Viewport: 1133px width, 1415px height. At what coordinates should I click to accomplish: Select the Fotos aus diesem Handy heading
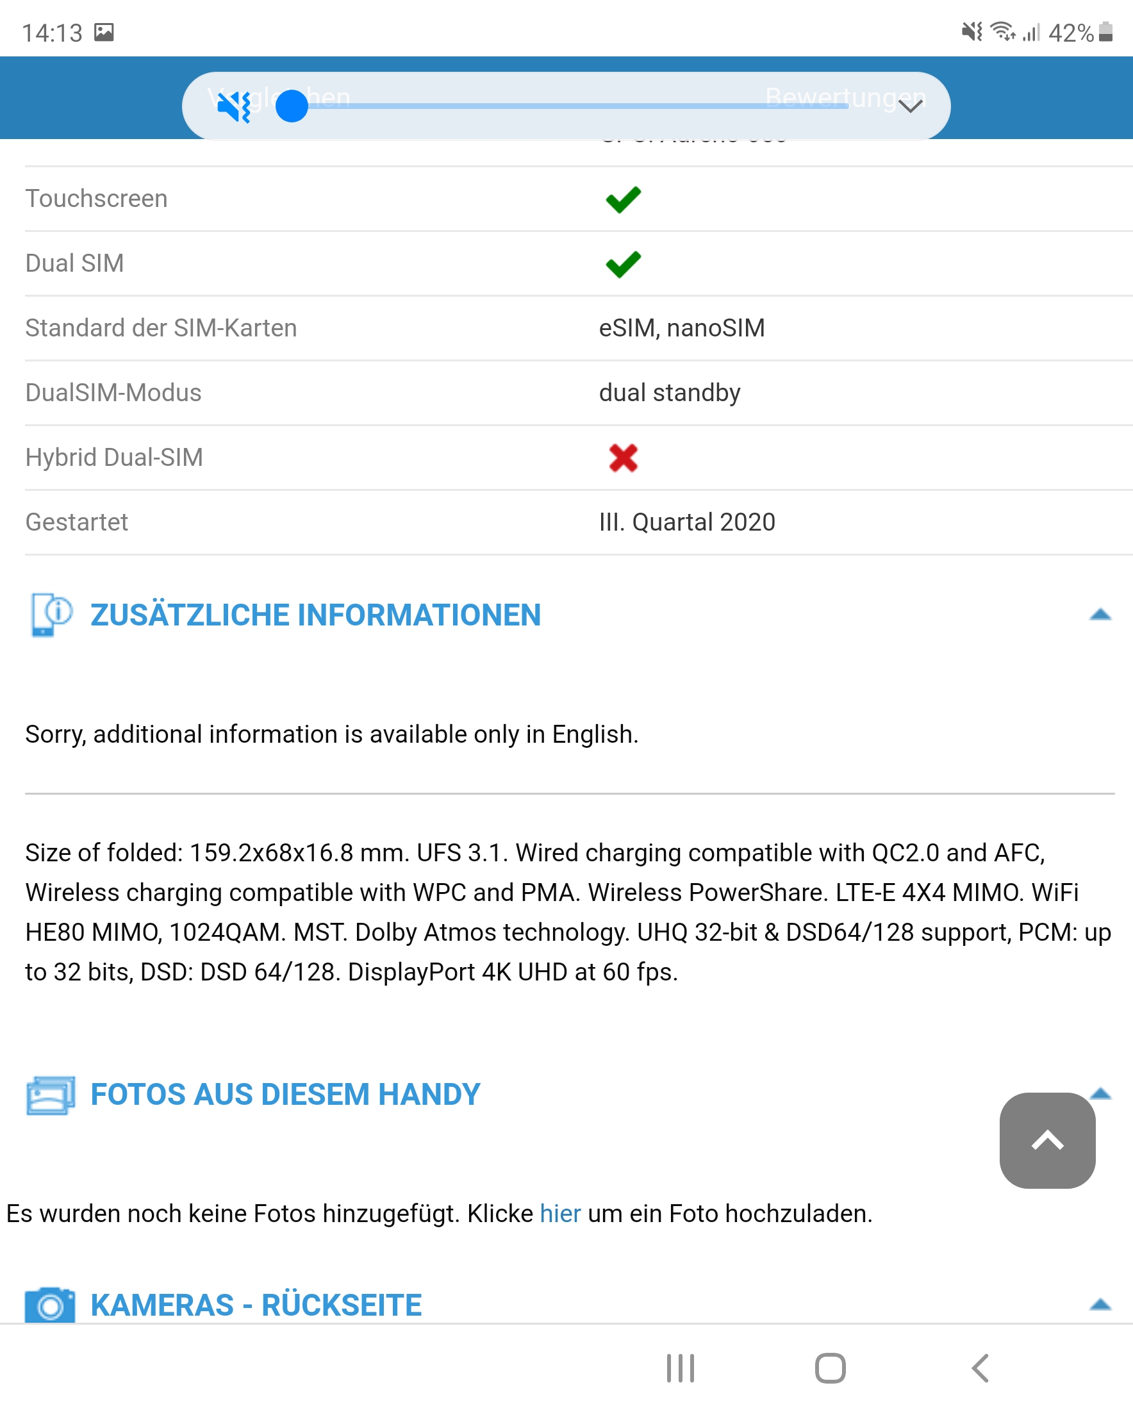(x=285, y=1094)
